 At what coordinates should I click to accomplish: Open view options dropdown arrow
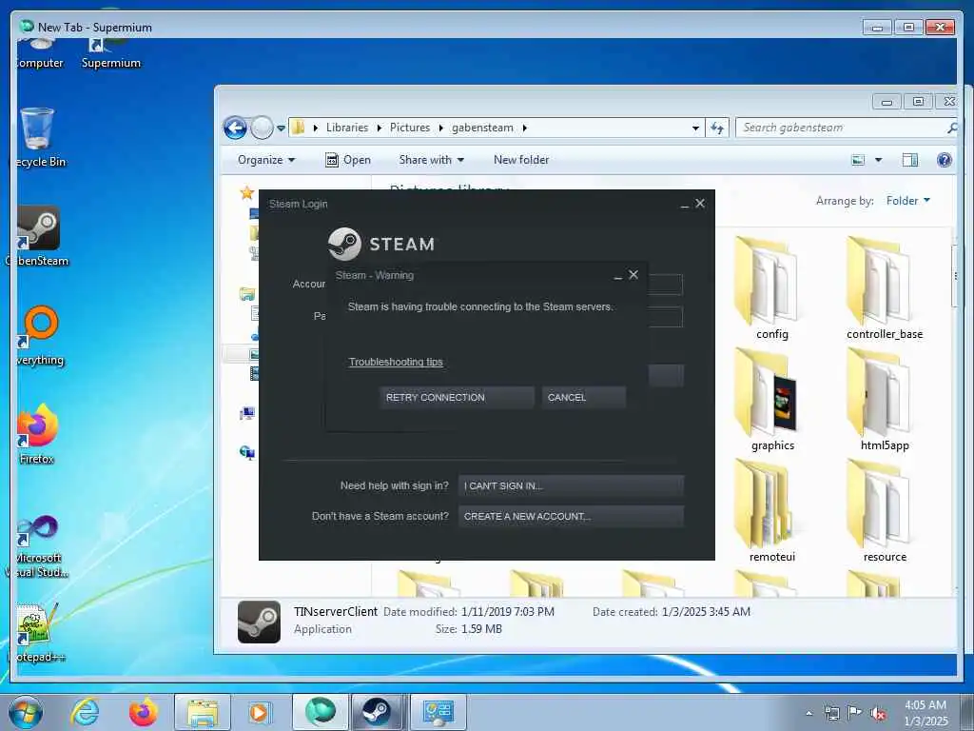pyautogui.click(x=878, y=160)
